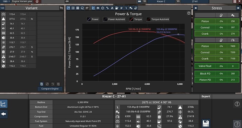Click the first Piston stress row
Screen dimensions: 242x128
point(217,21)
